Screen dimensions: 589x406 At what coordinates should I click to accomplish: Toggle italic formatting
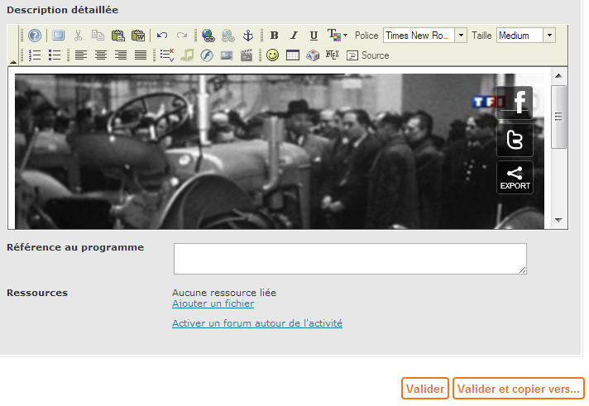point(294,36)
